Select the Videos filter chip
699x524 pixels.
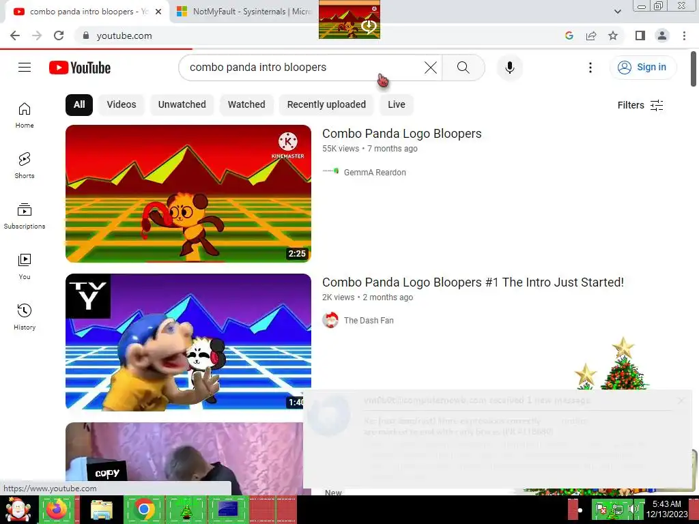point(122,104)
